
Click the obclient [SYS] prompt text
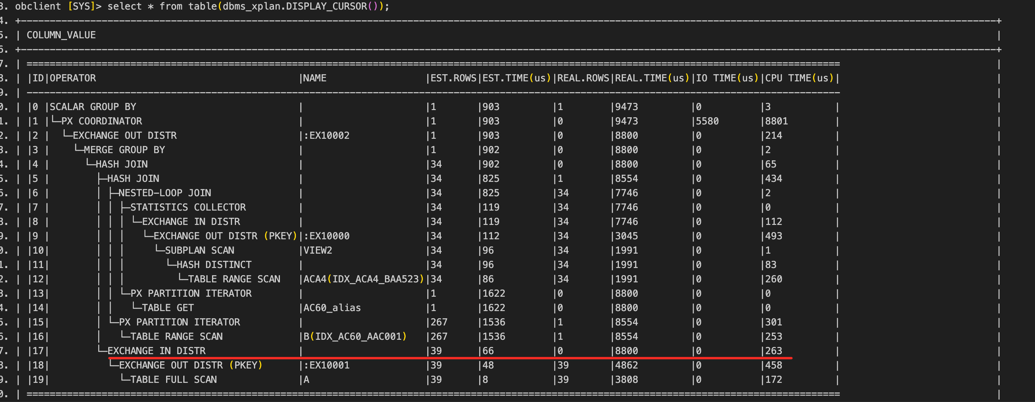(55, 6)
